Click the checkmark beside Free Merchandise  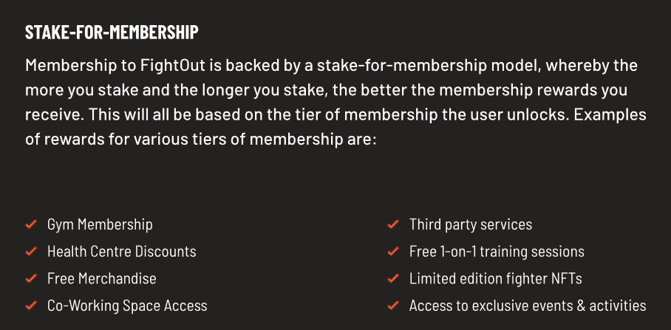pyautogui.click(x=31, y=279)
